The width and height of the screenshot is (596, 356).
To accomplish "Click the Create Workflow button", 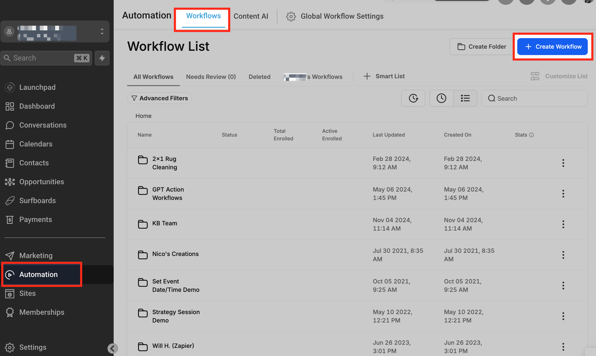I will click(x=552, y=47).
